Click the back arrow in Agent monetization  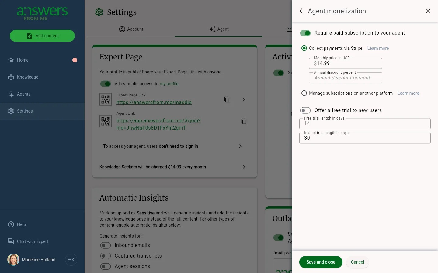[302, 11]
